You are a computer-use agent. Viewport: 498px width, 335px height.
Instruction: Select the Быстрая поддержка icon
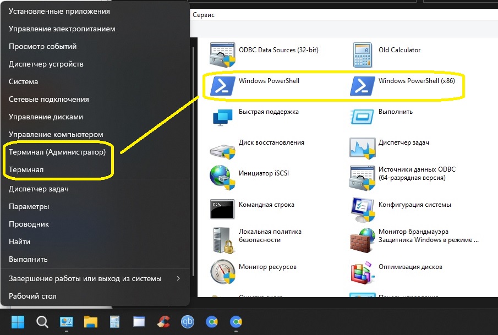(x=222, y=117)
